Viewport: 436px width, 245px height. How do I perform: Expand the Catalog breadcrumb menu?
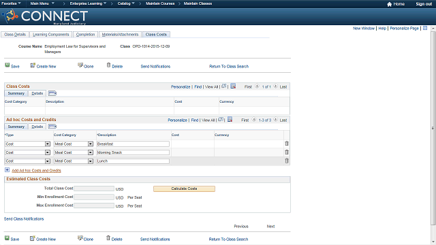(x=126, y=3)
